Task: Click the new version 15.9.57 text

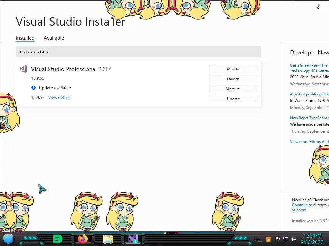Action: tap(38, 97)
